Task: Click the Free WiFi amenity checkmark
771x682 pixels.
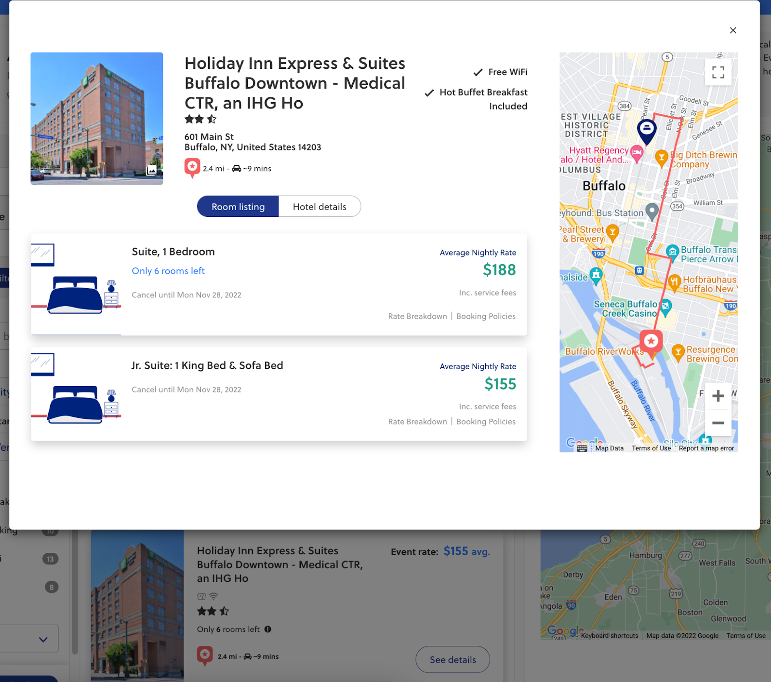Action: pos(478,72)
